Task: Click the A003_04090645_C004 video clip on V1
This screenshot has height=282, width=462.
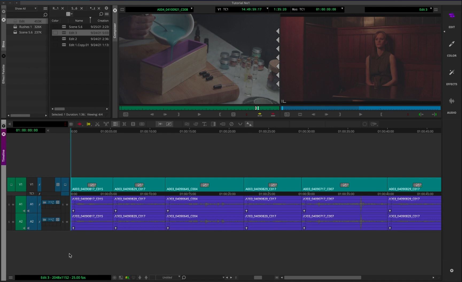Action: (x=204, y=185)
